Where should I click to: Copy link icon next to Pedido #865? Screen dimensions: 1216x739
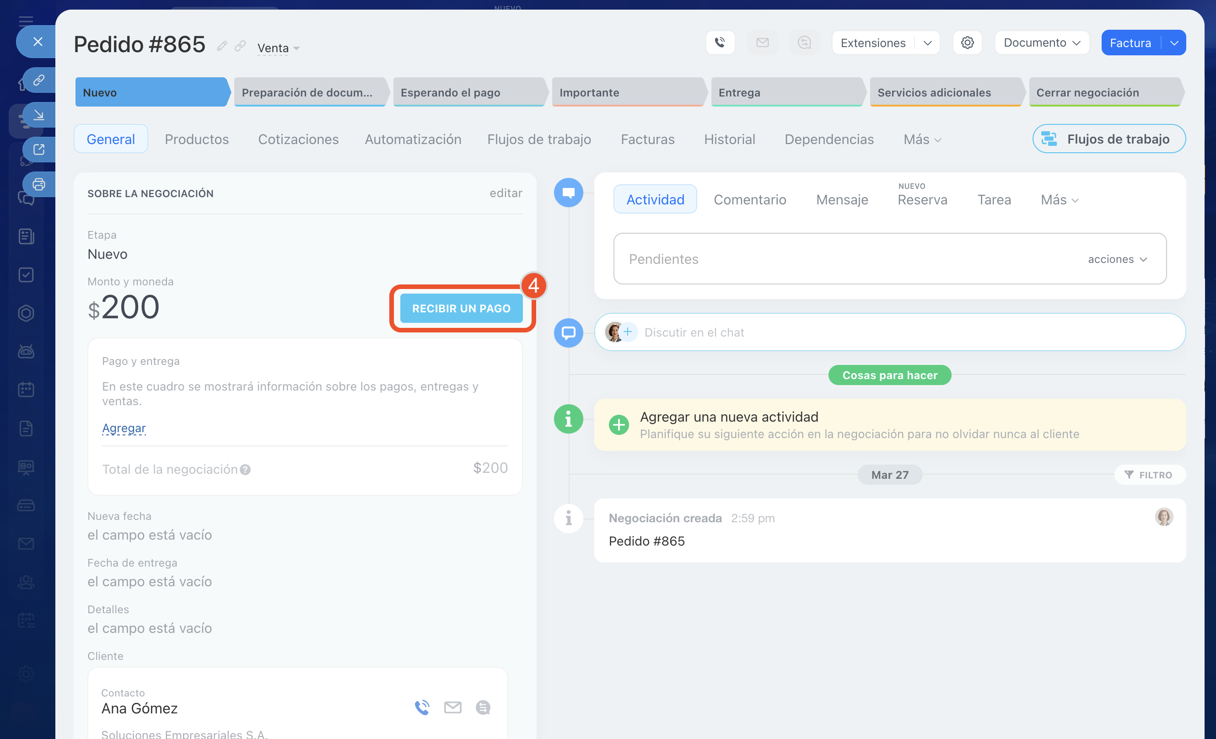click(x=240, y=46)
